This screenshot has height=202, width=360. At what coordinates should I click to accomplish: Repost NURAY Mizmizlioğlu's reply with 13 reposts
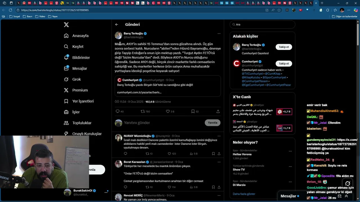147,153
